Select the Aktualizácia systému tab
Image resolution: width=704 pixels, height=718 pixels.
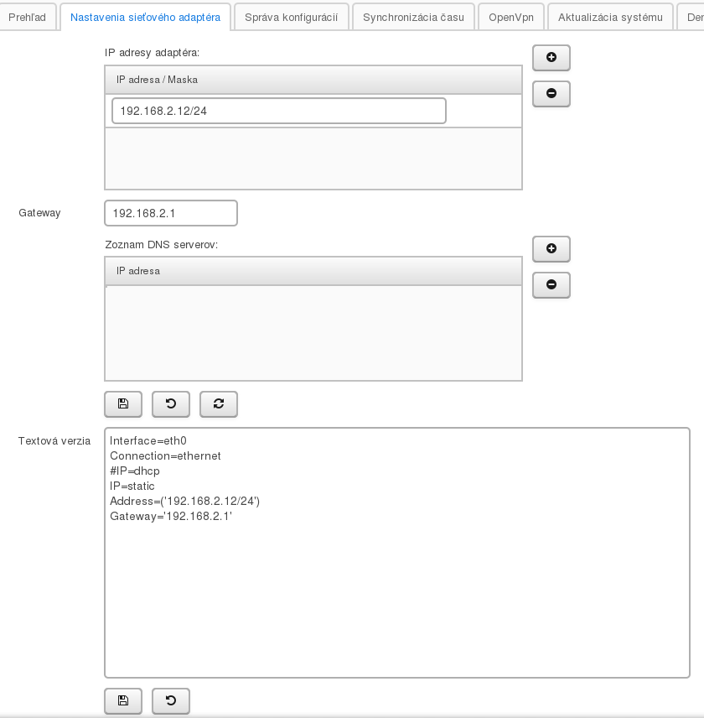pyautogui.click(x=610, y=17)
